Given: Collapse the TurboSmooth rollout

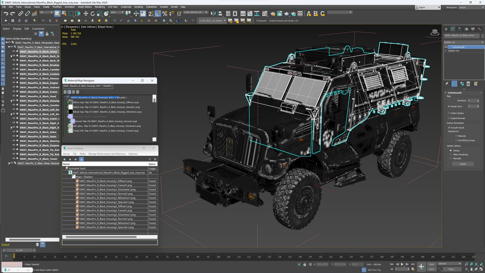Looking at the screenshot, I should pyautogui.click(x=446, y=93).
